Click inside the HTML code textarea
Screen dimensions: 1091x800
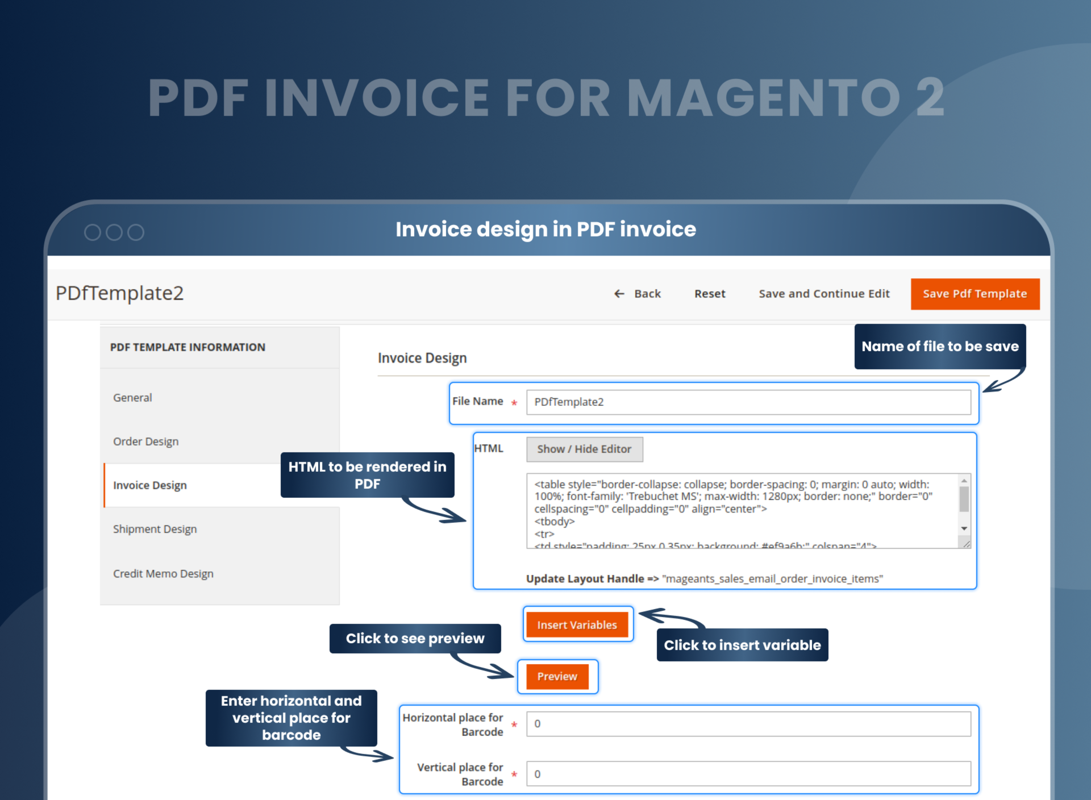[x=741, y=511]
